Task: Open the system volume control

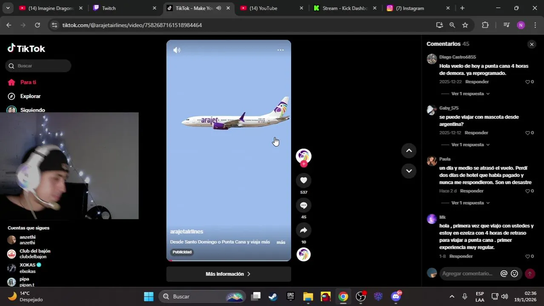Action: tap(504, 297)
